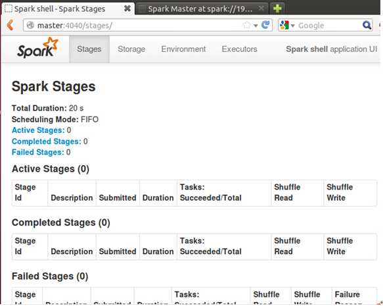
Task: Bookmark page with the star icon
Action: tap(247, 25)
